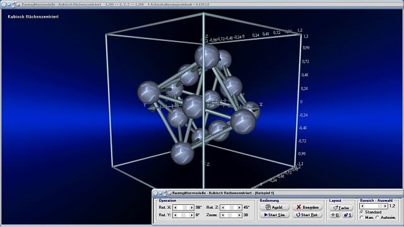
Task: Select the Standard radio option
Action: pos(362,212)
